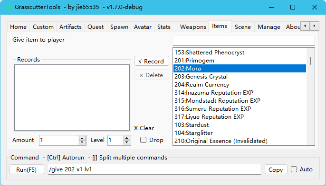Copy the give command

point(276,169)
